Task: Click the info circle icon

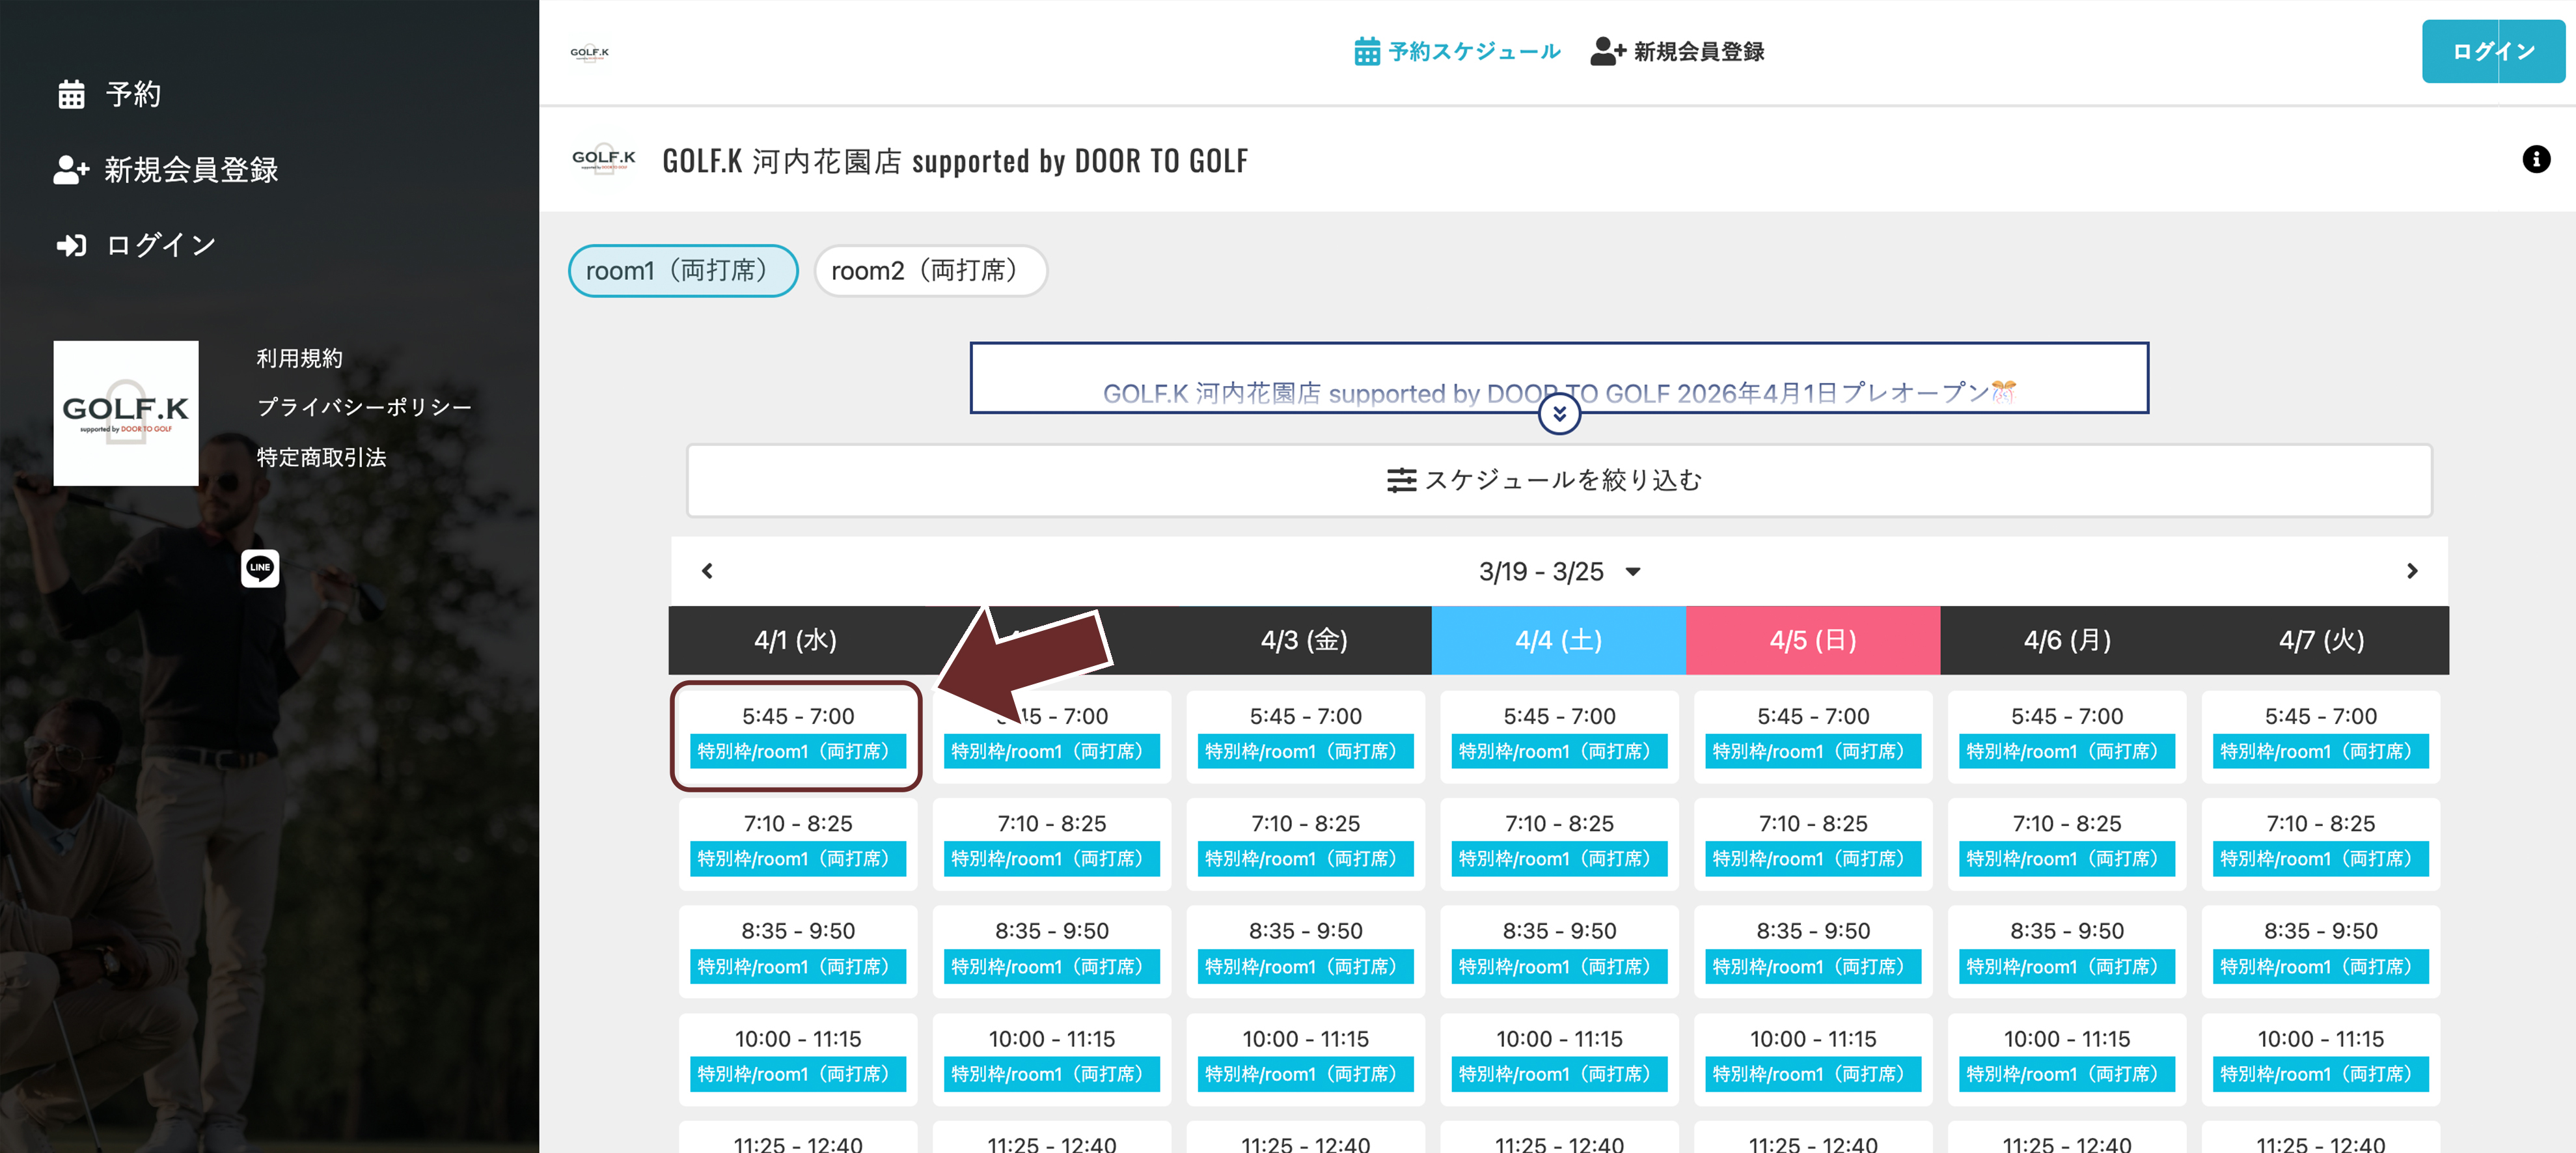Action: [x=2535, y=159]
